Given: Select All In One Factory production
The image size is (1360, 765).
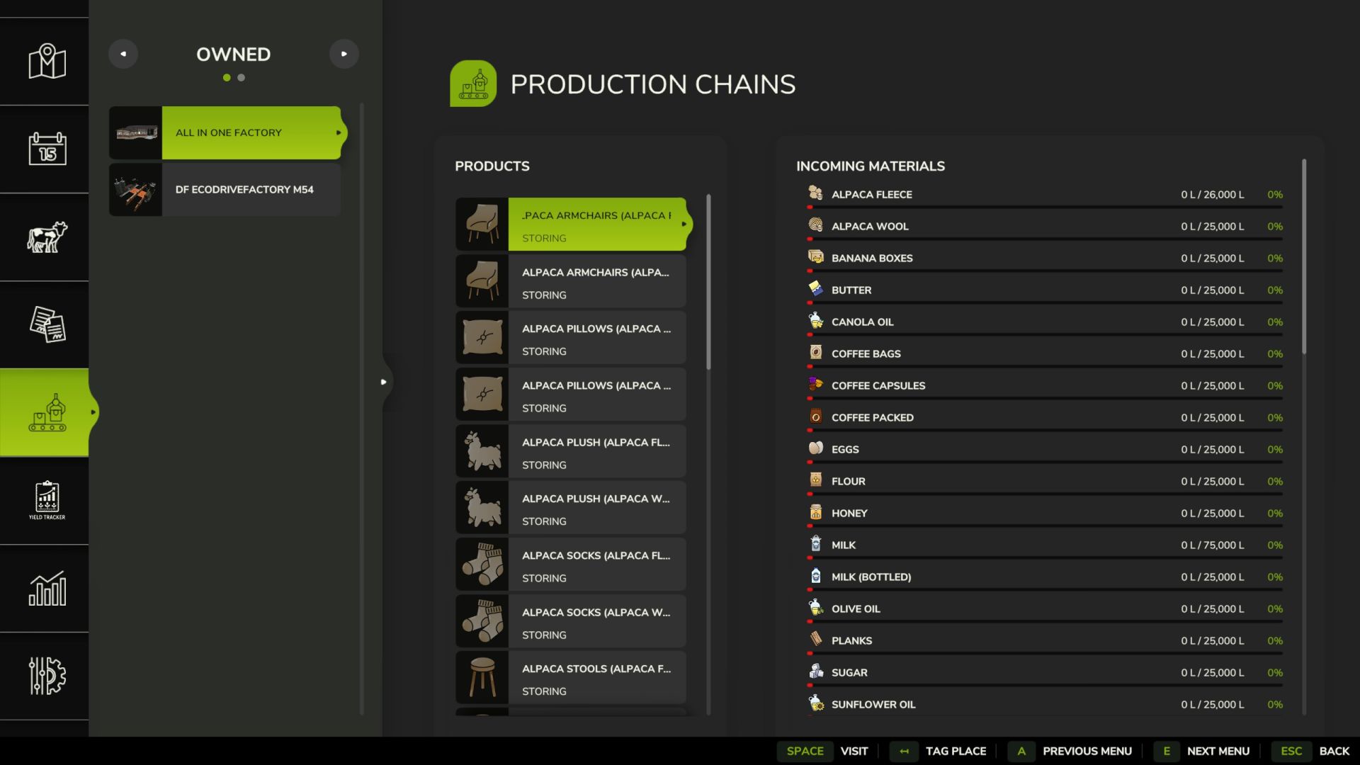Looking at the screenshot, I should click(228, 132).
